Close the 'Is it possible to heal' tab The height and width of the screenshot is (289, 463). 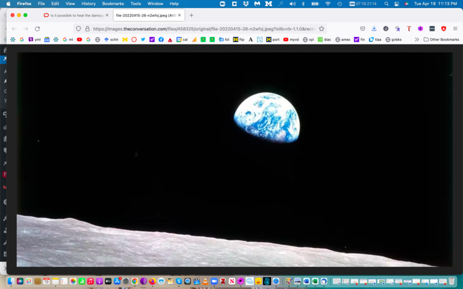click(107, 15)
